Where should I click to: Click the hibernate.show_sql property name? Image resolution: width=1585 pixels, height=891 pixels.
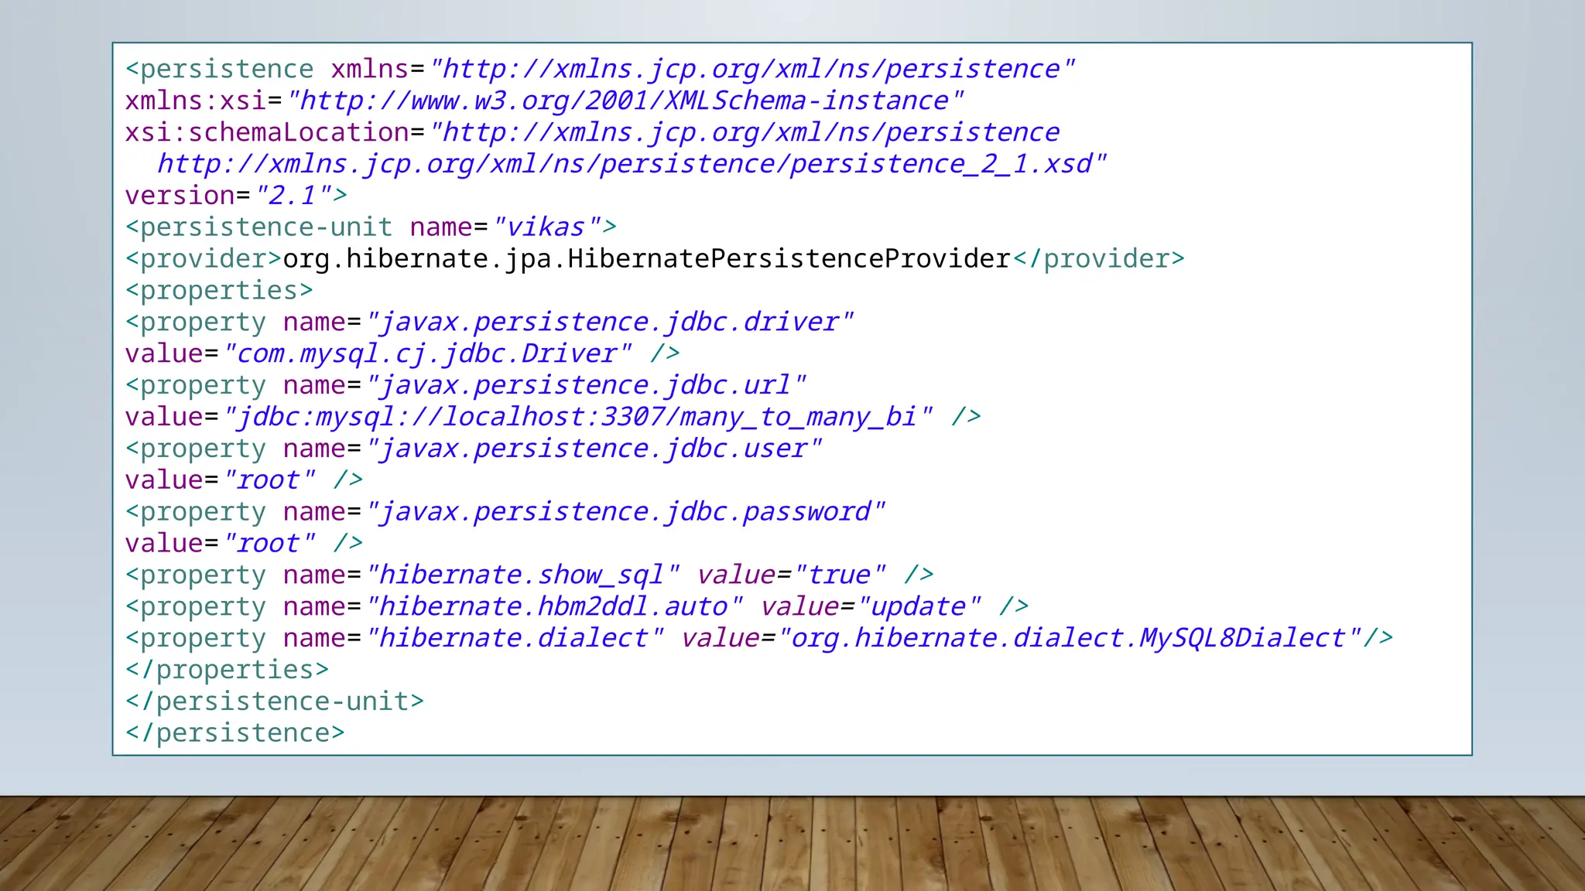pos(522,575)
